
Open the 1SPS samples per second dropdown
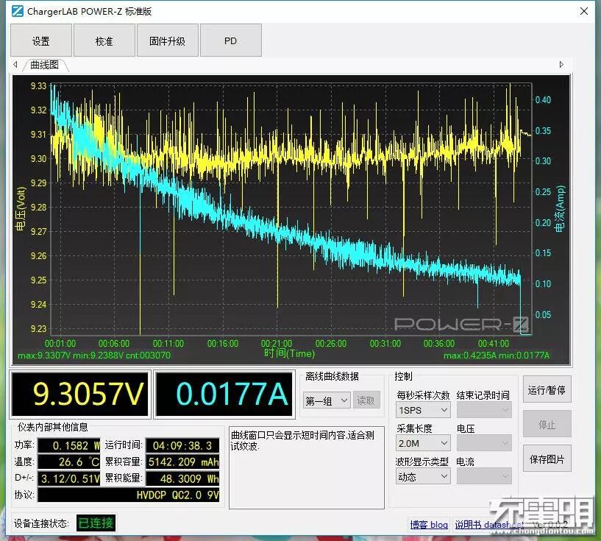coord(423,410)
